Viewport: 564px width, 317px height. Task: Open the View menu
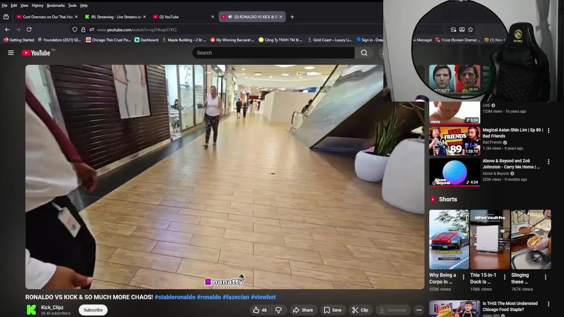tap(24, 5)
